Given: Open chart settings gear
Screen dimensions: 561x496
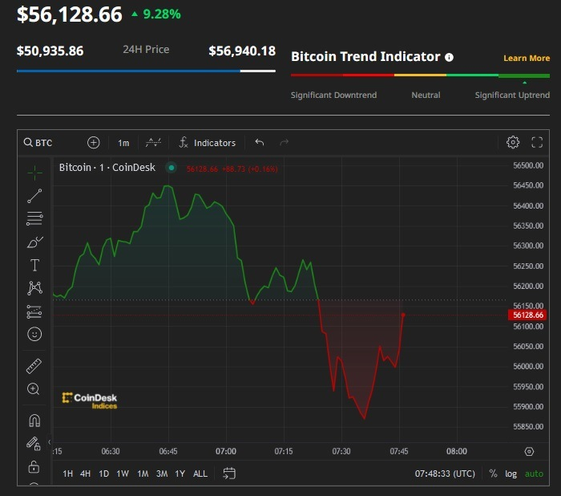Looking at the screenshot, I should point(513,143).
